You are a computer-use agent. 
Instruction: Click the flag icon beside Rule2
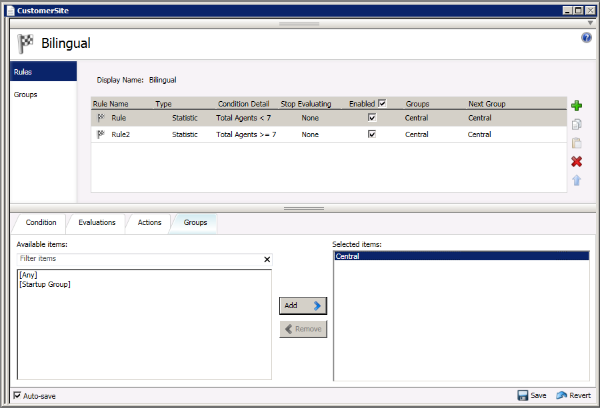tap(101, 134)
